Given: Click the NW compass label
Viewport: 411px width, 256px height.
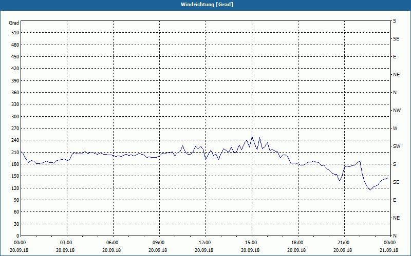Looking at the screenshot, I should (x=397, y=111).
